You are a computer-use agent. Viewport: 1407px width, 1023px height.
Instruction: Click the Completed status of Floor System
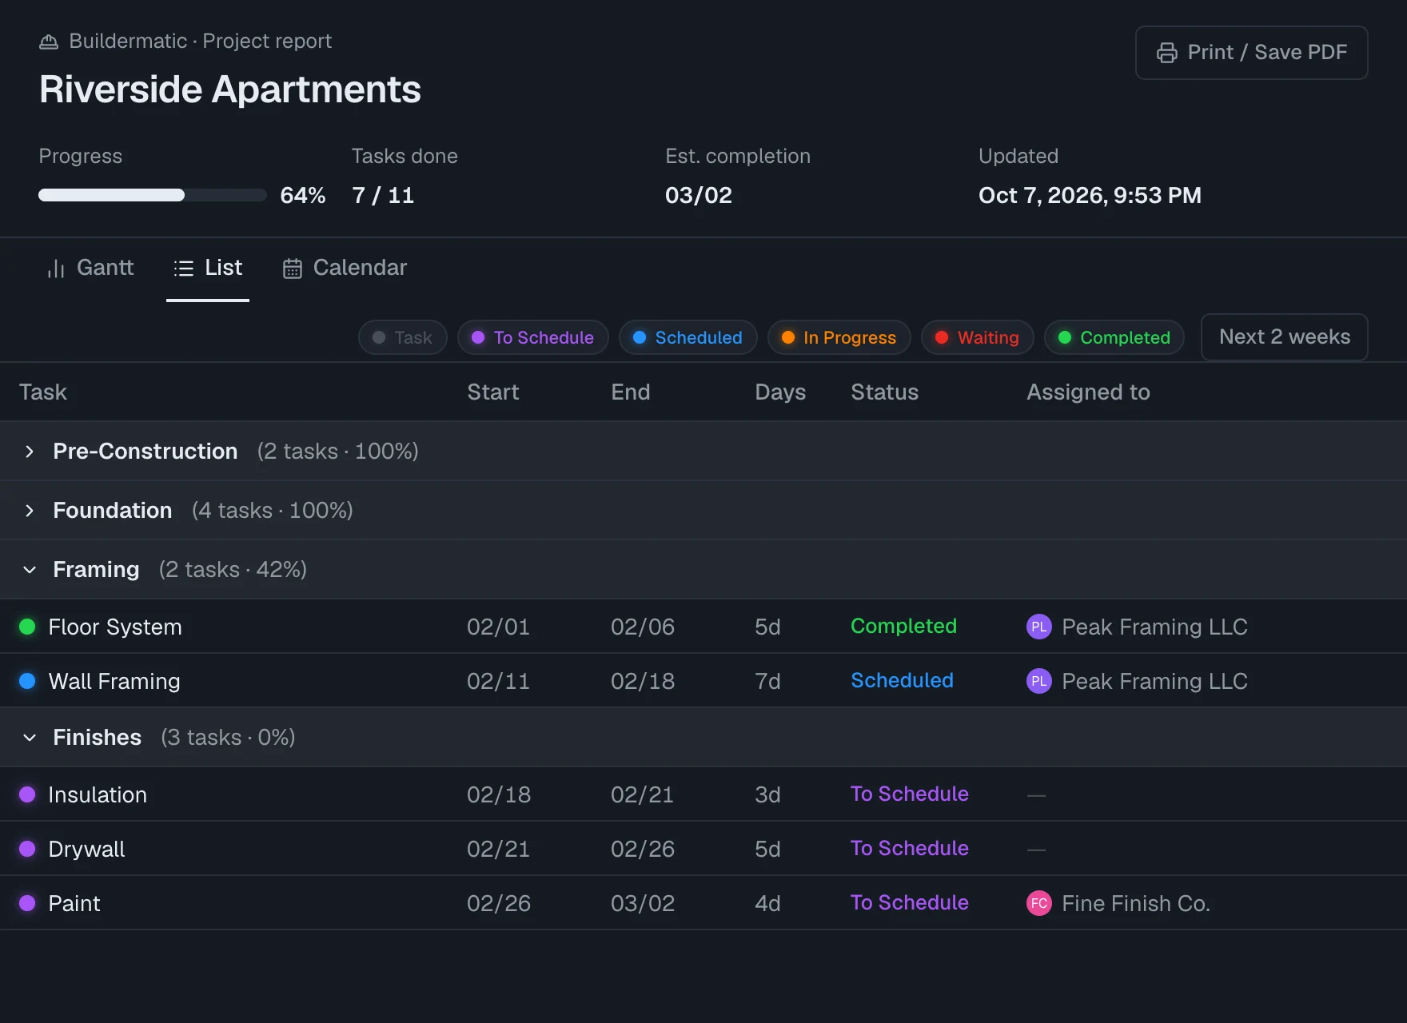click(x=903, y=627)
